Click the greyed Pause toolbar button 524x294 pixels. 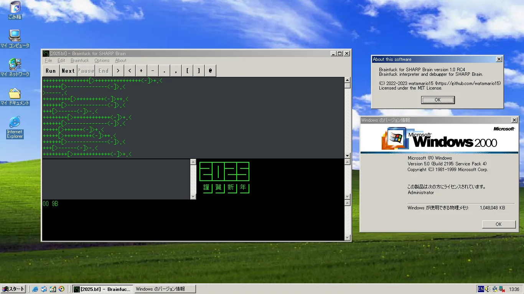[x=86, y=70]
